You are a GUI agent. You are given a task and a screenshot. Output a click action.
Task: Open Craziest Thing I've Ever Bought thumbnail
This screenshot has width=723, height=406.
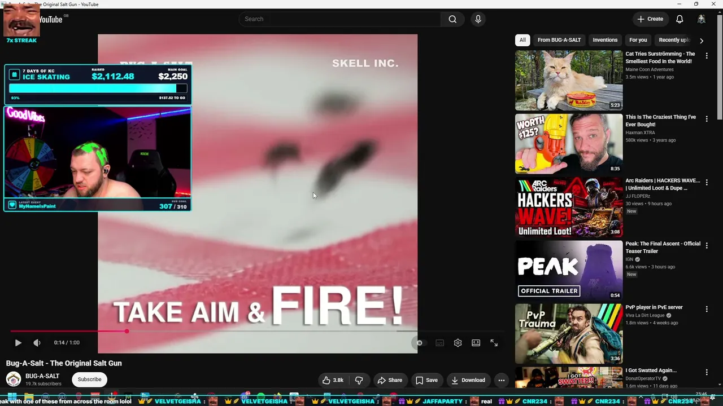click(569, 143)
